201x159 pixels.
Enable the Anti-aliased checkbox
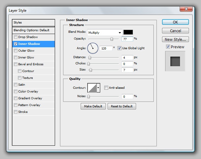click(106, 88)
